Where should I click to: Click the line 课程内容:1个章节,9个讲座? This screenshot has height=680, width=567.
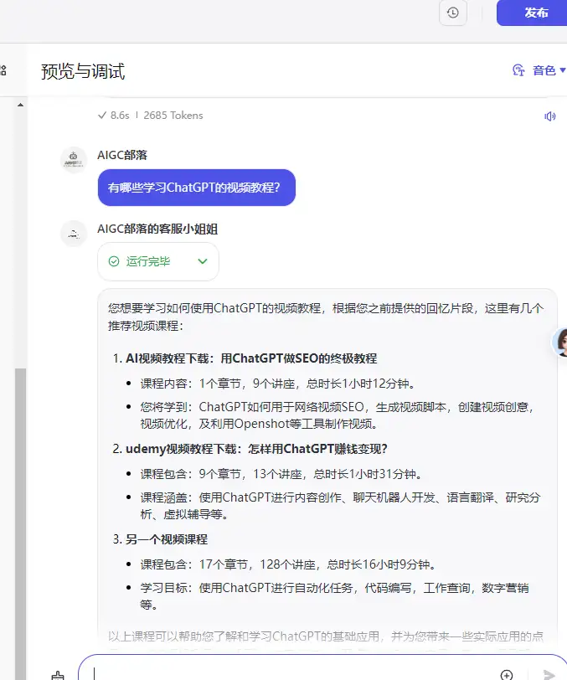278,384
